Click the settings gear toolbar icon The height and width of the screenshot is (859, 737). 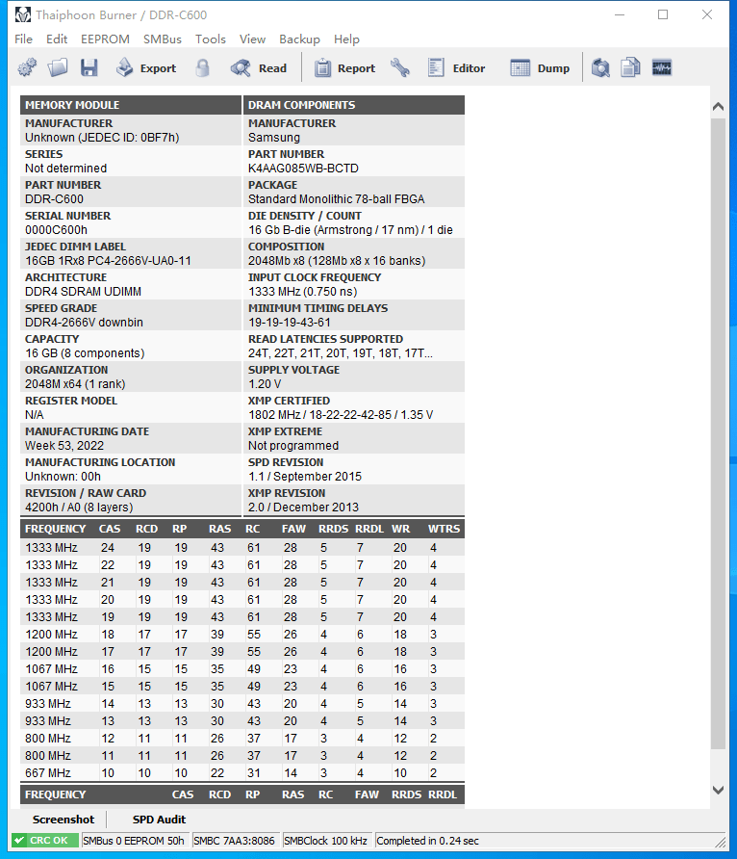coord(27,68)
